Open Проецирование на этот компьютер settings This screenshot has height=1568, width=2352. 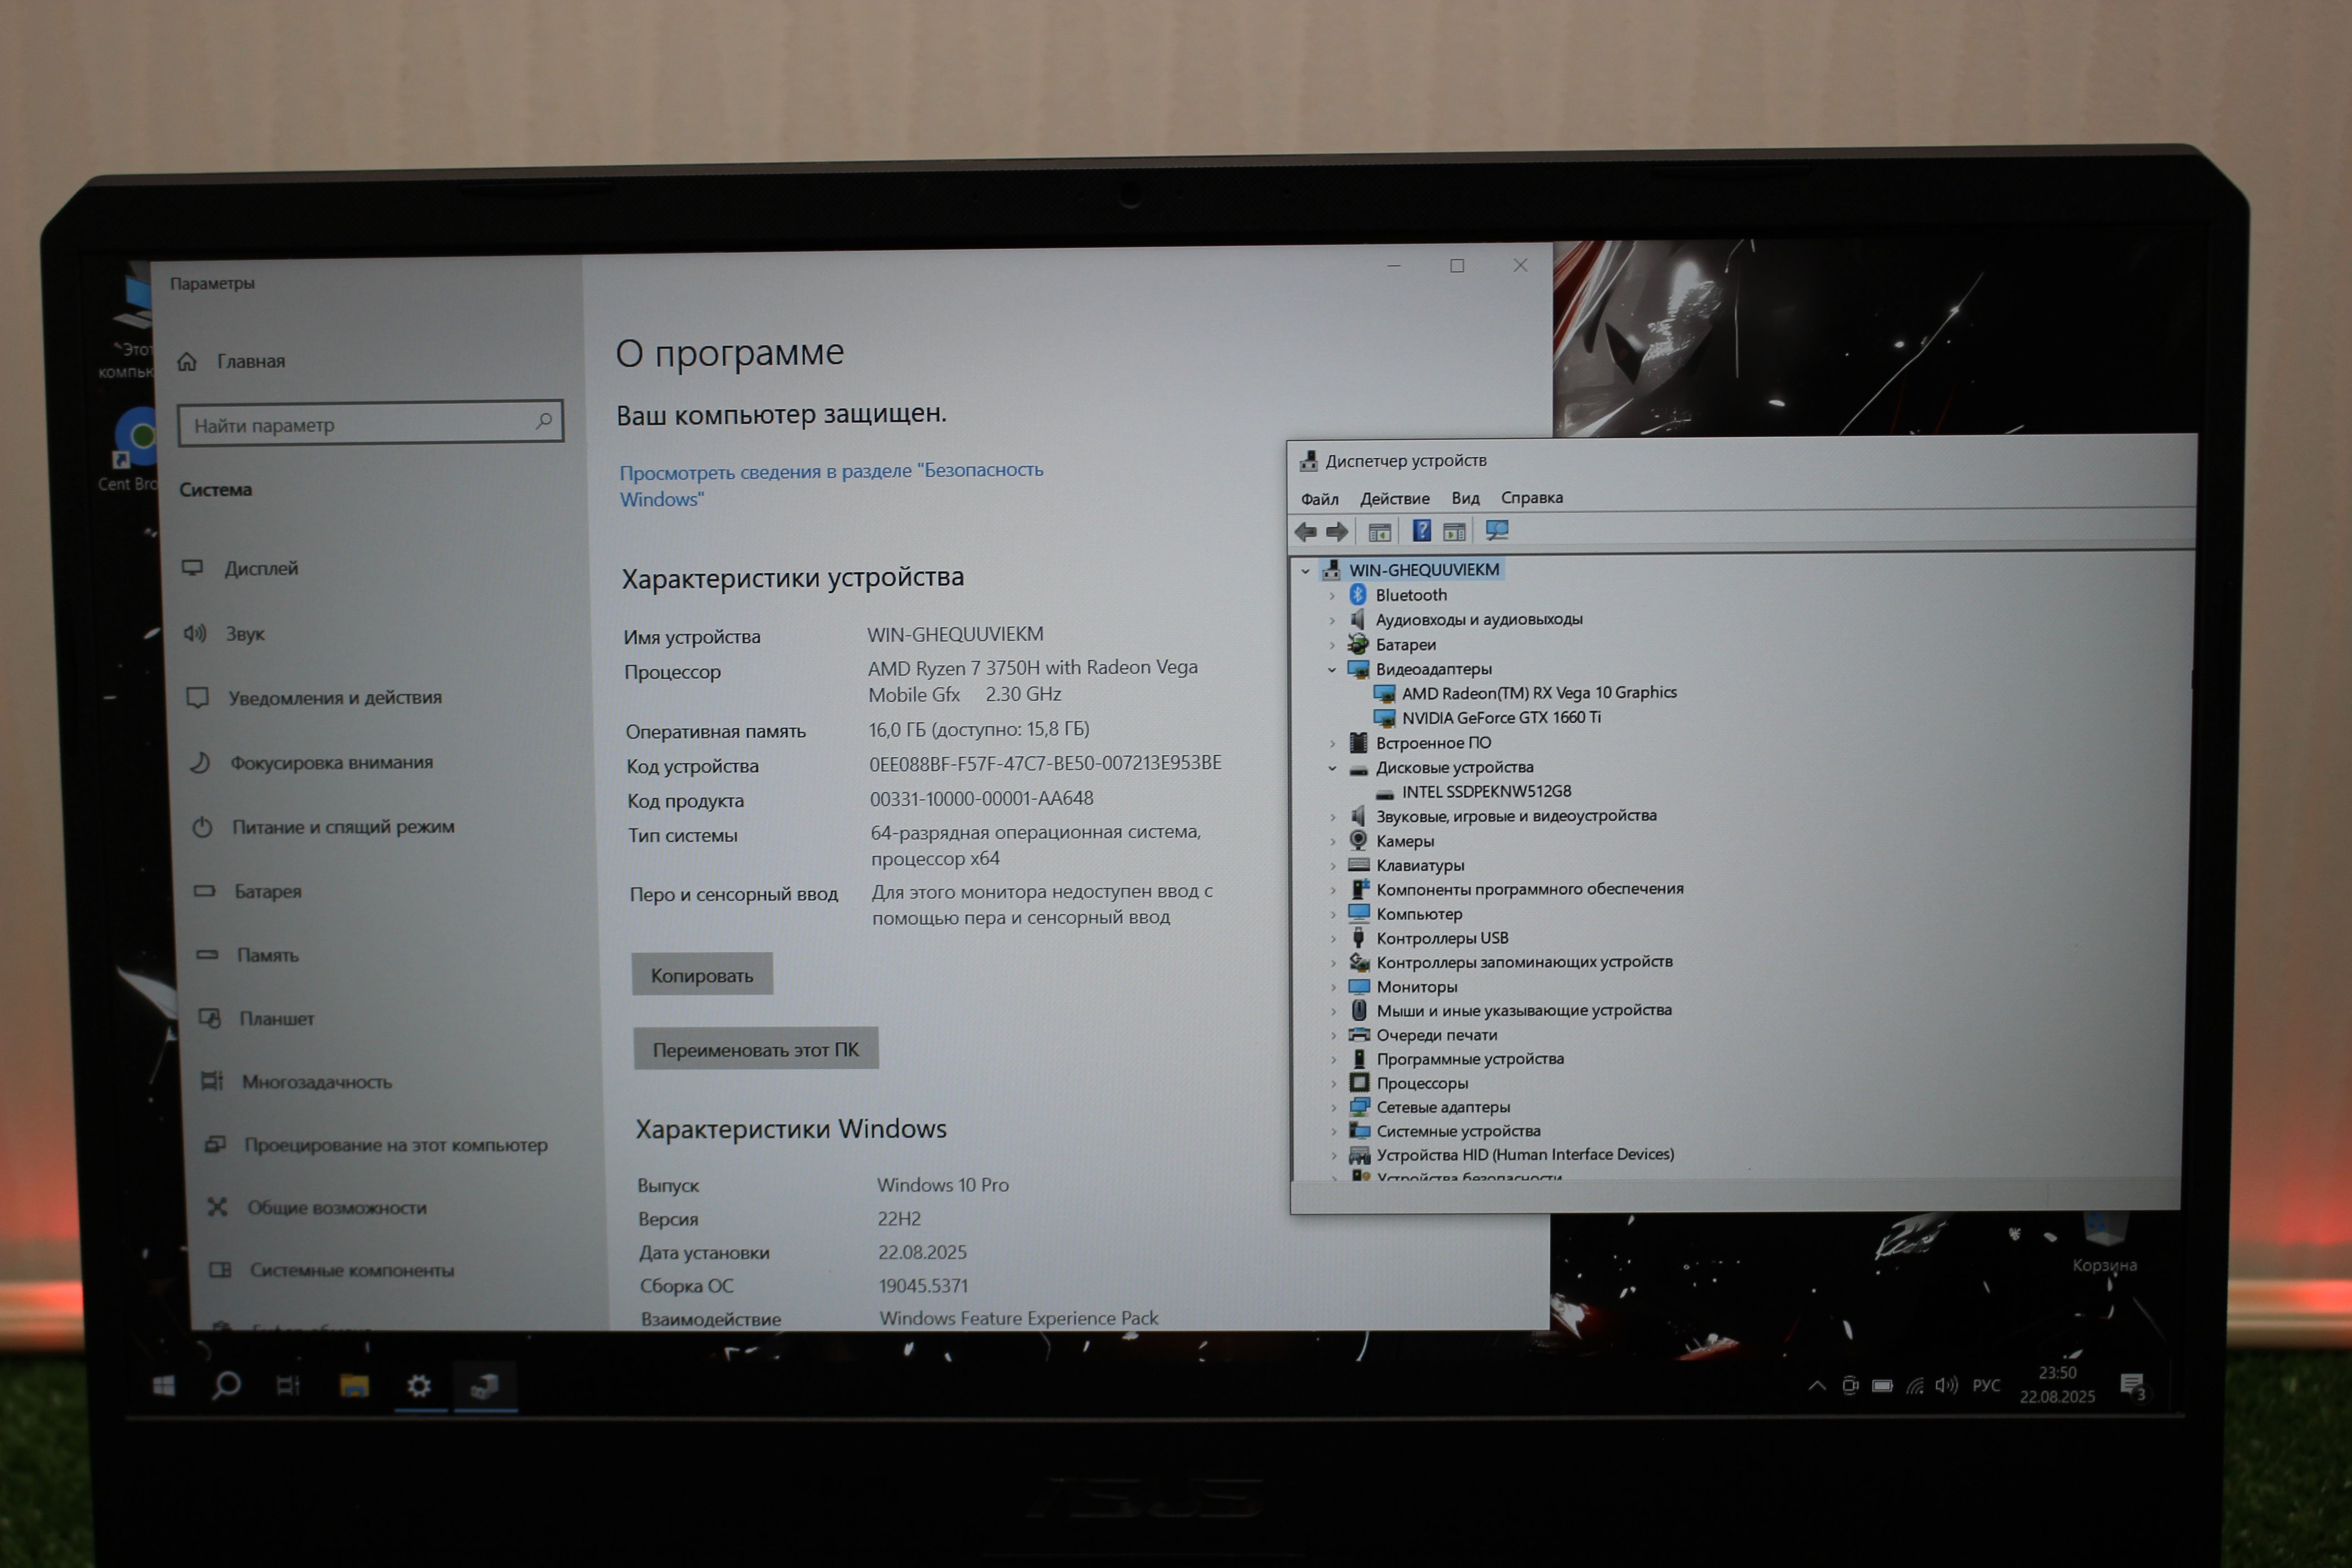coord(396,1145)
